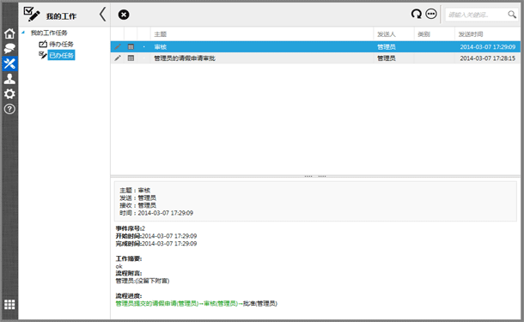Click the 待办任务 edit icon

[43, 44]
